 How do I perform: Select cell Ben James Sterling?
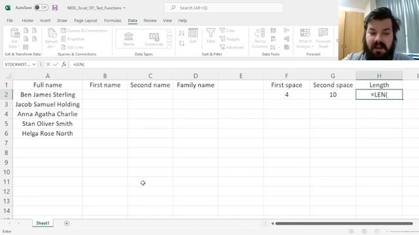(x=48, y=95)
